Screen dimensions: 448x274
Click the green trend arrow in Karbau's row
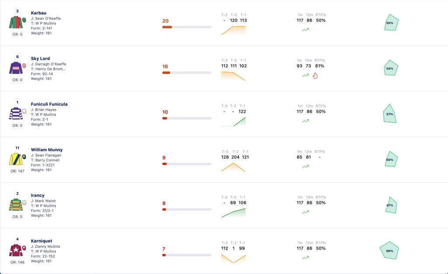(305, 30)
